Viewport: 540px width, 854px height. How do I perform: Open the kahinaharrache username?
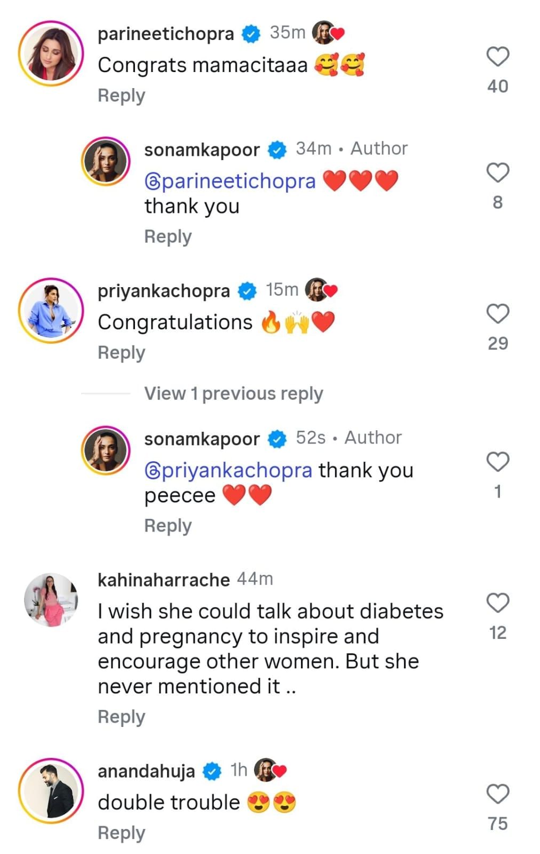[x=163, y=580]
